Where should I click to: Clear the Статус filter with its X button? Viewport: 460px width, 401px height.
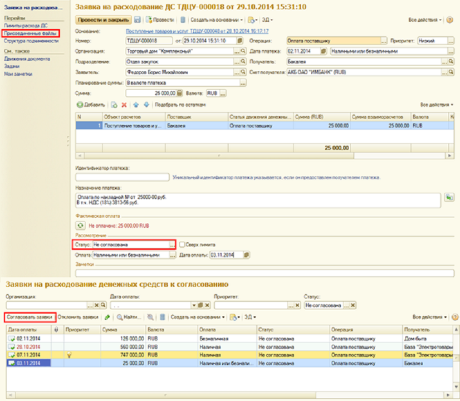point(353,305)
